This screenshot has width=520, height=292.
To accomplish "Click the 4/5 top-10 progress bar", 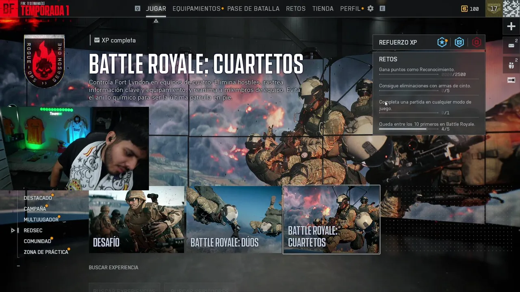I will pyautogui.click(x=409, y=129).
